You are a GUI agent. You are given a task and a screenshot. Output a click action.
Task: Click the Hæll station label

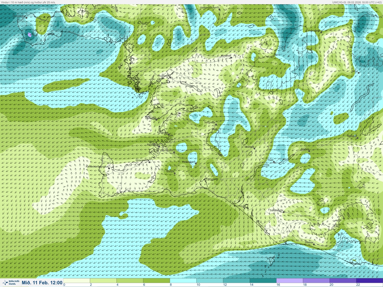(270, 160)
